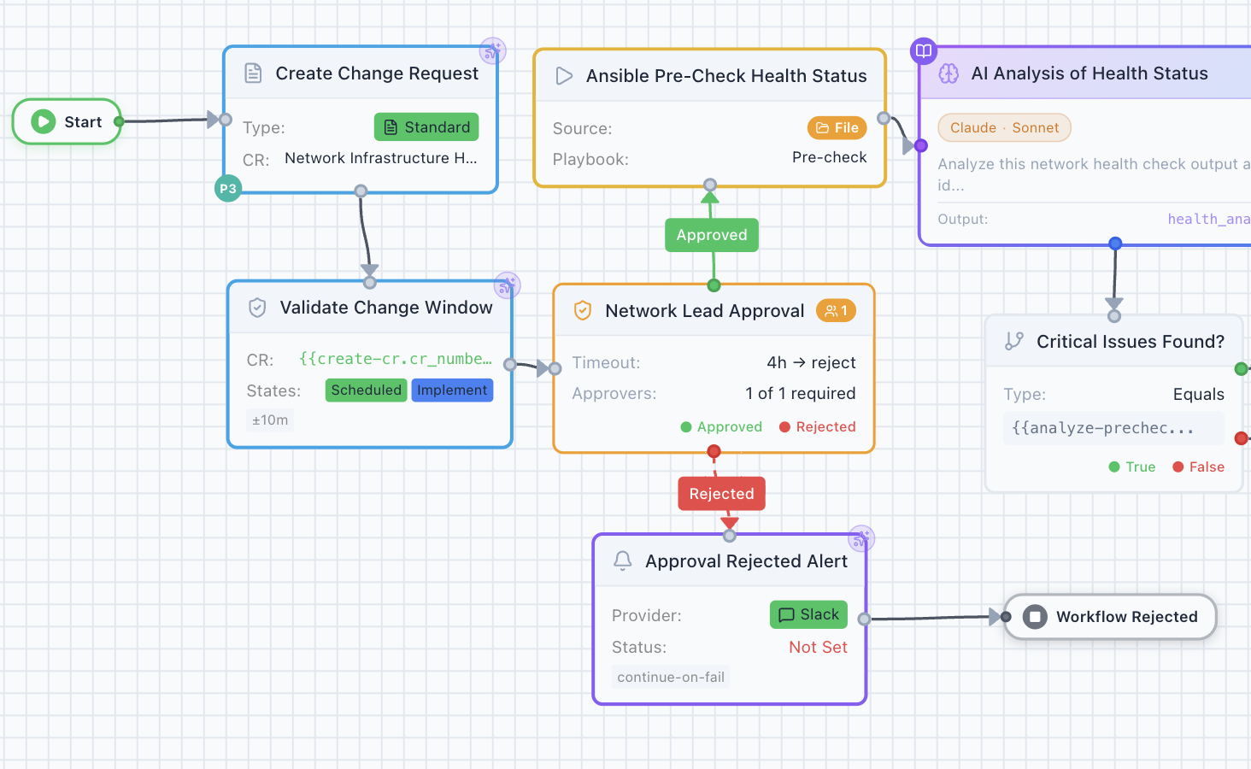The width and height of the screenshot is (1251, 769).
Task: Click Validate Change Window output port
Action: 510,365
